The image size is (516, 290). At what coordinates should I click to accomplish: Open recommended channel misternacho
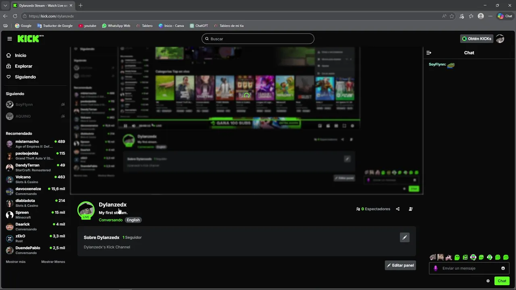[x=35, y=144]
